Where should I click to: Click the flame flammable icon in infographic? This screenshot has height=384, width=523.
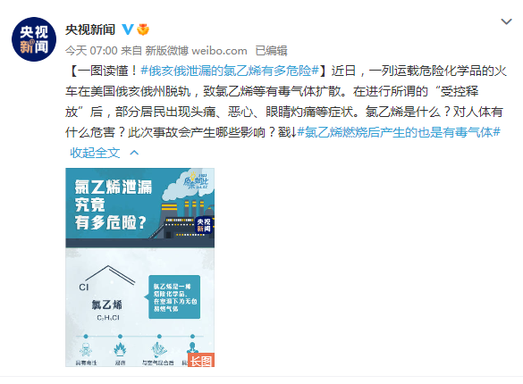click(x=120, y=349)
